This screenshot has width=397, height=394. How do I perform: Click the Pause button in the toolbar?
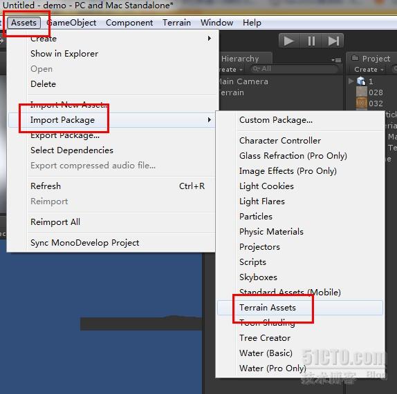click(x=311, y=41)
